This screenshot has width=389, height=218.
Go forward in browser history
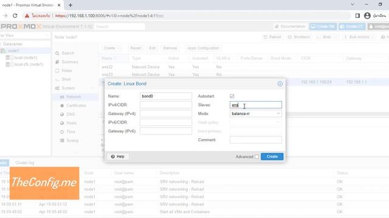(5, 16)
